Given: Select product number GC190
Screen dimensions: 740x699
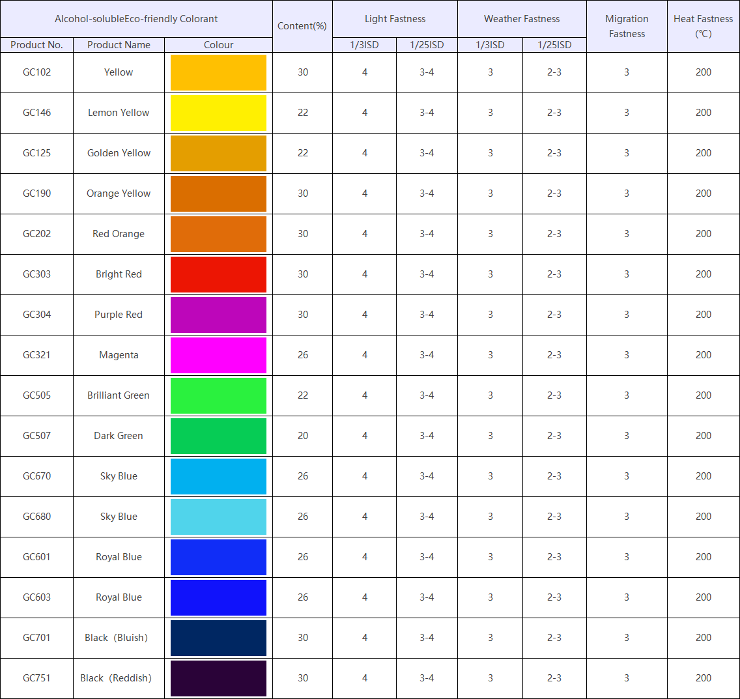Looking at the screenshot, I should tap(36, 193).
